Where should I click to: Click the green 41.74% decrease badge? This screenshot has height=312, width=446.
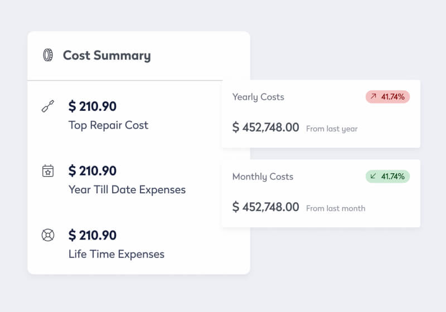(388, 177)
